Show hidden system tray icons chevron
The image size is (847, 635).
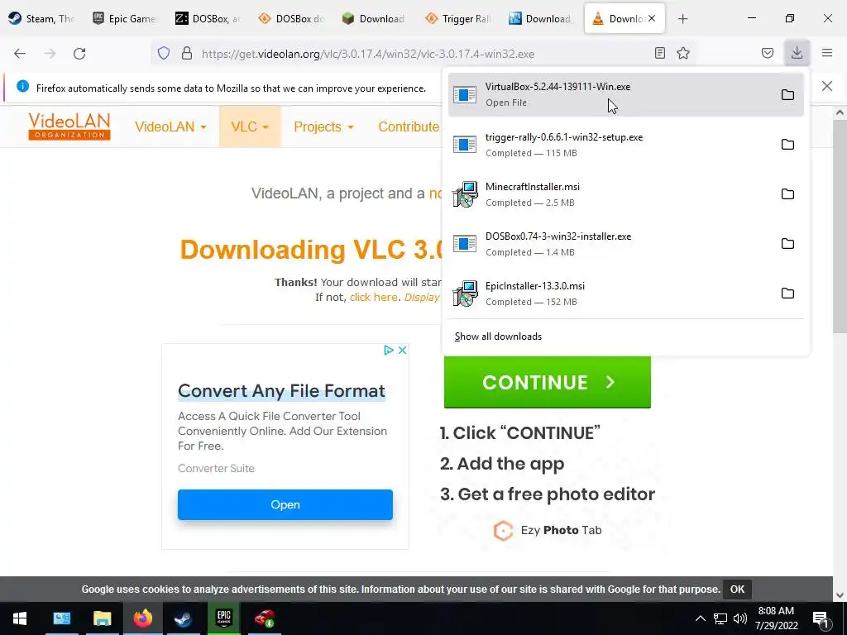click(700, 618)
